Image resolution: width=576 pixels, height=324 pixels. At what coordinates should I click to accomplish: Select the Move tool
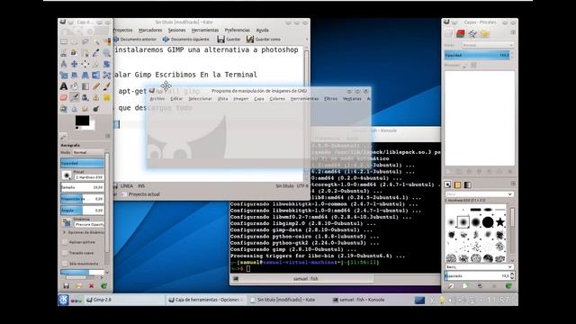pos(75,64)
